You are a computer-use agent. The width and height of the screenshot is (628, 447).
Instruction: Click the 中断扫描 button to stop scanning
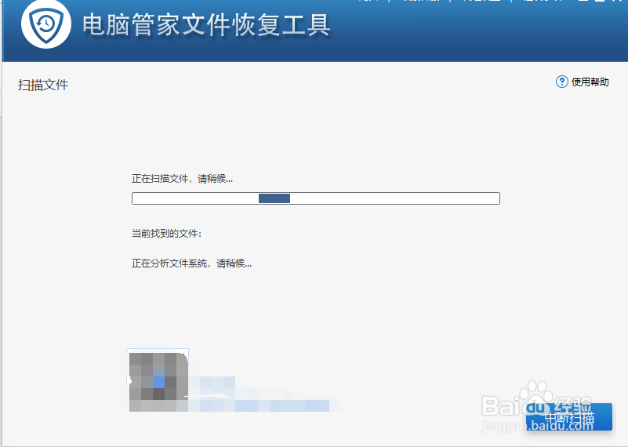click(x=569, y=417)
